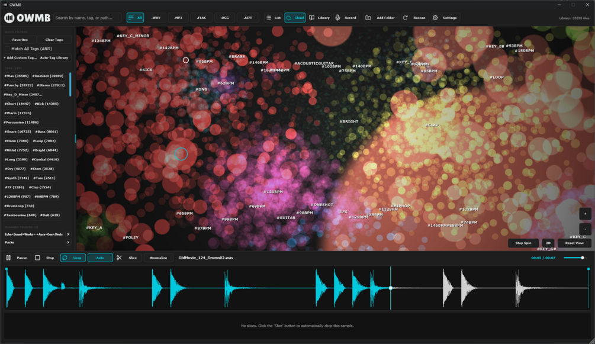Screen dimensions: 595x344
Task: Toggle Loop playback
Action: point(73,258)
